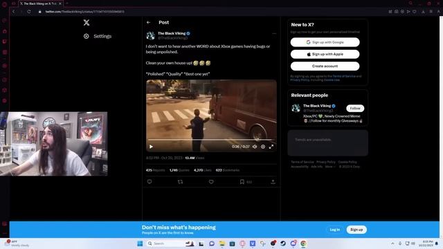Click the share upload icon on the post
This screenshot has height=249, width=443.
(273, 182)
